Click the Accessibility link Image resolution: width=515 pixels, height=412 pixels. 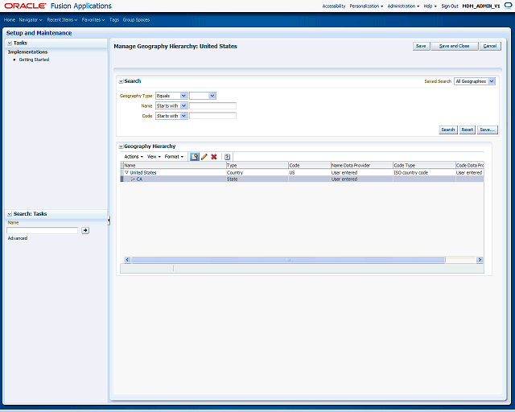[x=334, y=6]
